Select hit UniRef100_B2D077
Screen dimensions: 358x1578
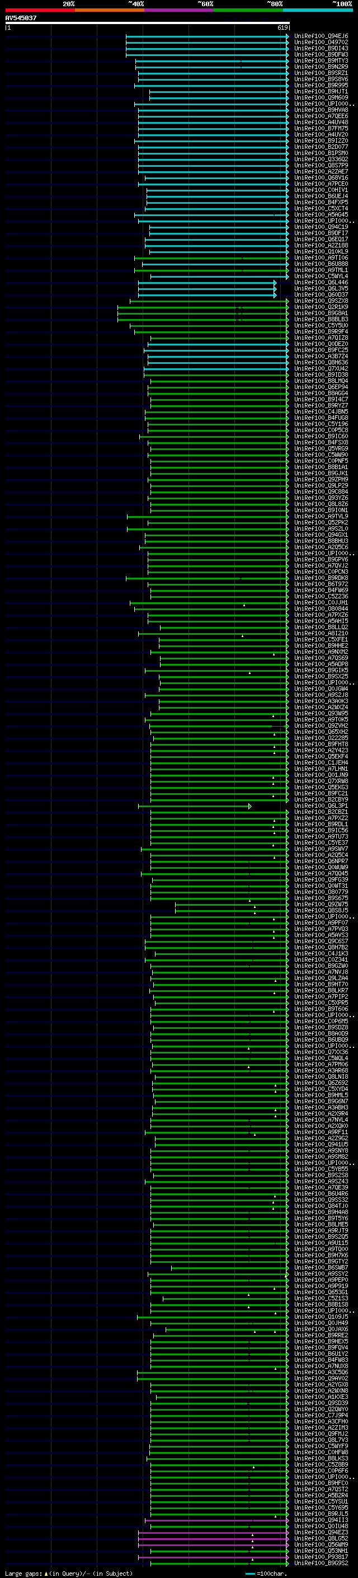(x=321, y=147)
